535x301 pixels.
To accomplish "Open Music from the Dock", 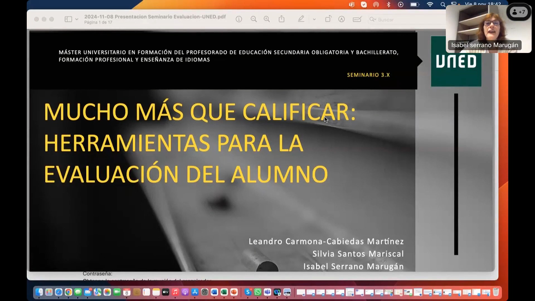I will point(175,292).
